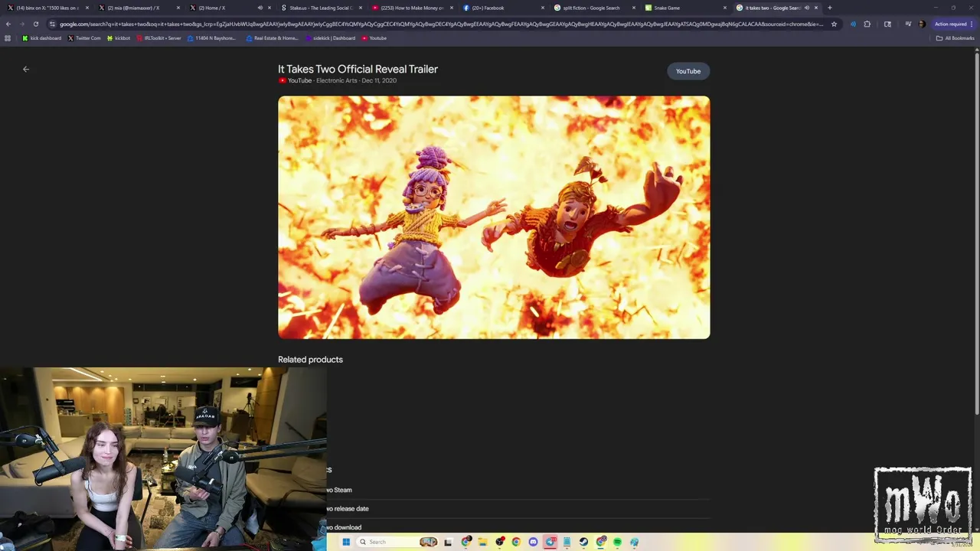980x551 pixels.
Task: Open the 'kick dashboard' bookmark
Action: click(x=42, y=38)
